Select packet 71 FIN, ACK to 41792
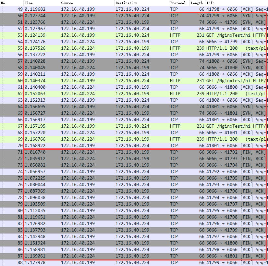Image resolution: width=268 pixels, height=266 pixels. 134,152
